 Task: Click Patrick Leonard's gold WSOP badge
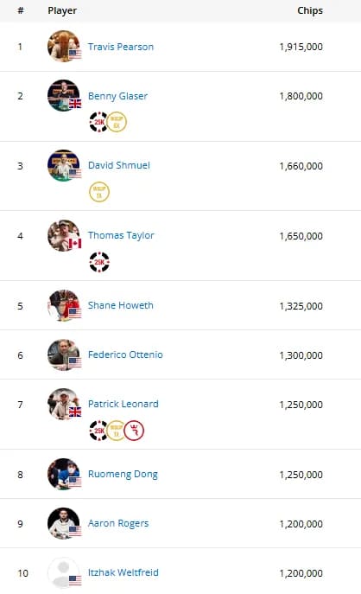click(117, 431)
